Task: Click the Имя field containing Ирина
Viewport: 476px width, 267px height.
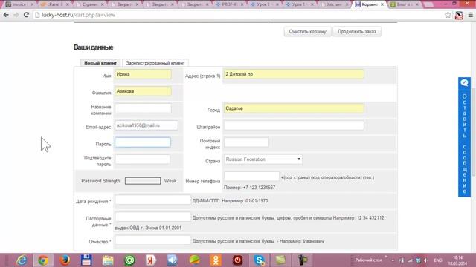Action: click(x=143, y=74)
